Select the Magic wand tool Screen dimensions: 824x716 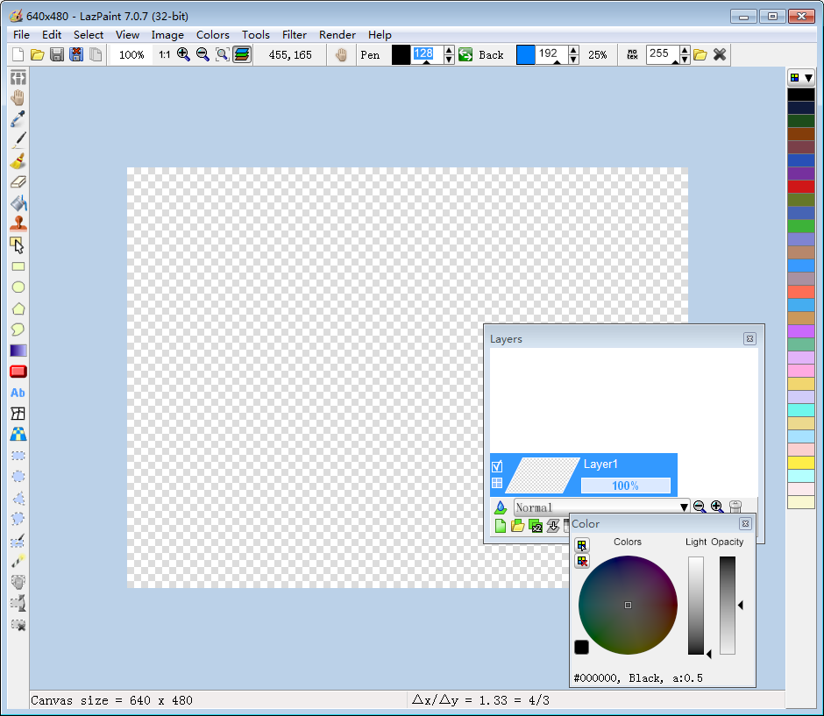pos(18,561)
